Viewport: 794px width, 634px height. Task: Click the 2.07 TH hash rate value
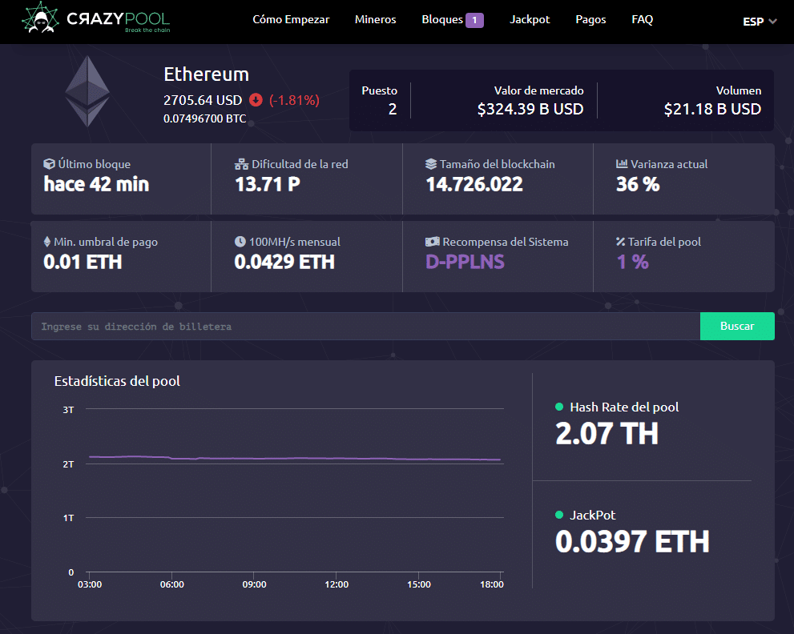tap(607, 434)
